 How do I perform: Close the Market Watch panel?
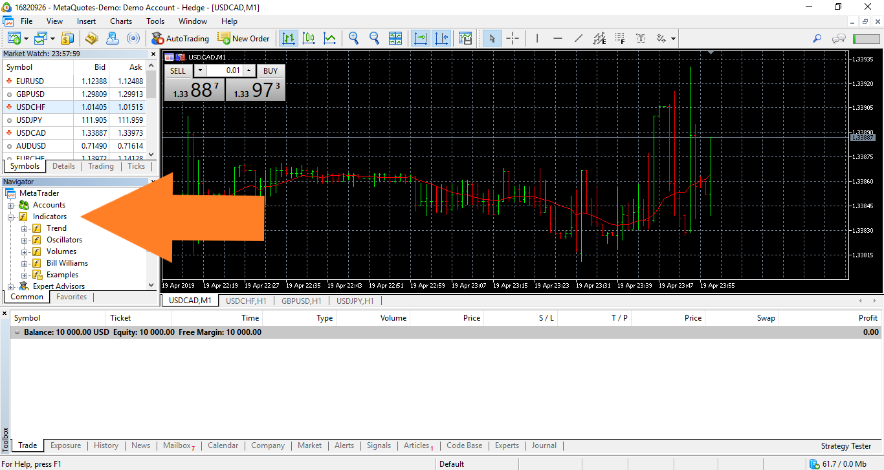click(x=153, y=54)
